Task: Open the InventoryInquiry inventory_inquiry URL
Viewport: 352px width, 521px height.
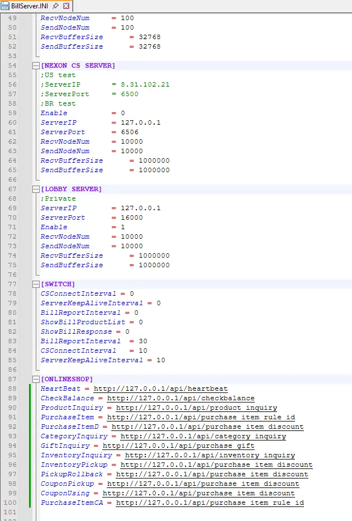Action: pos(210,455)
